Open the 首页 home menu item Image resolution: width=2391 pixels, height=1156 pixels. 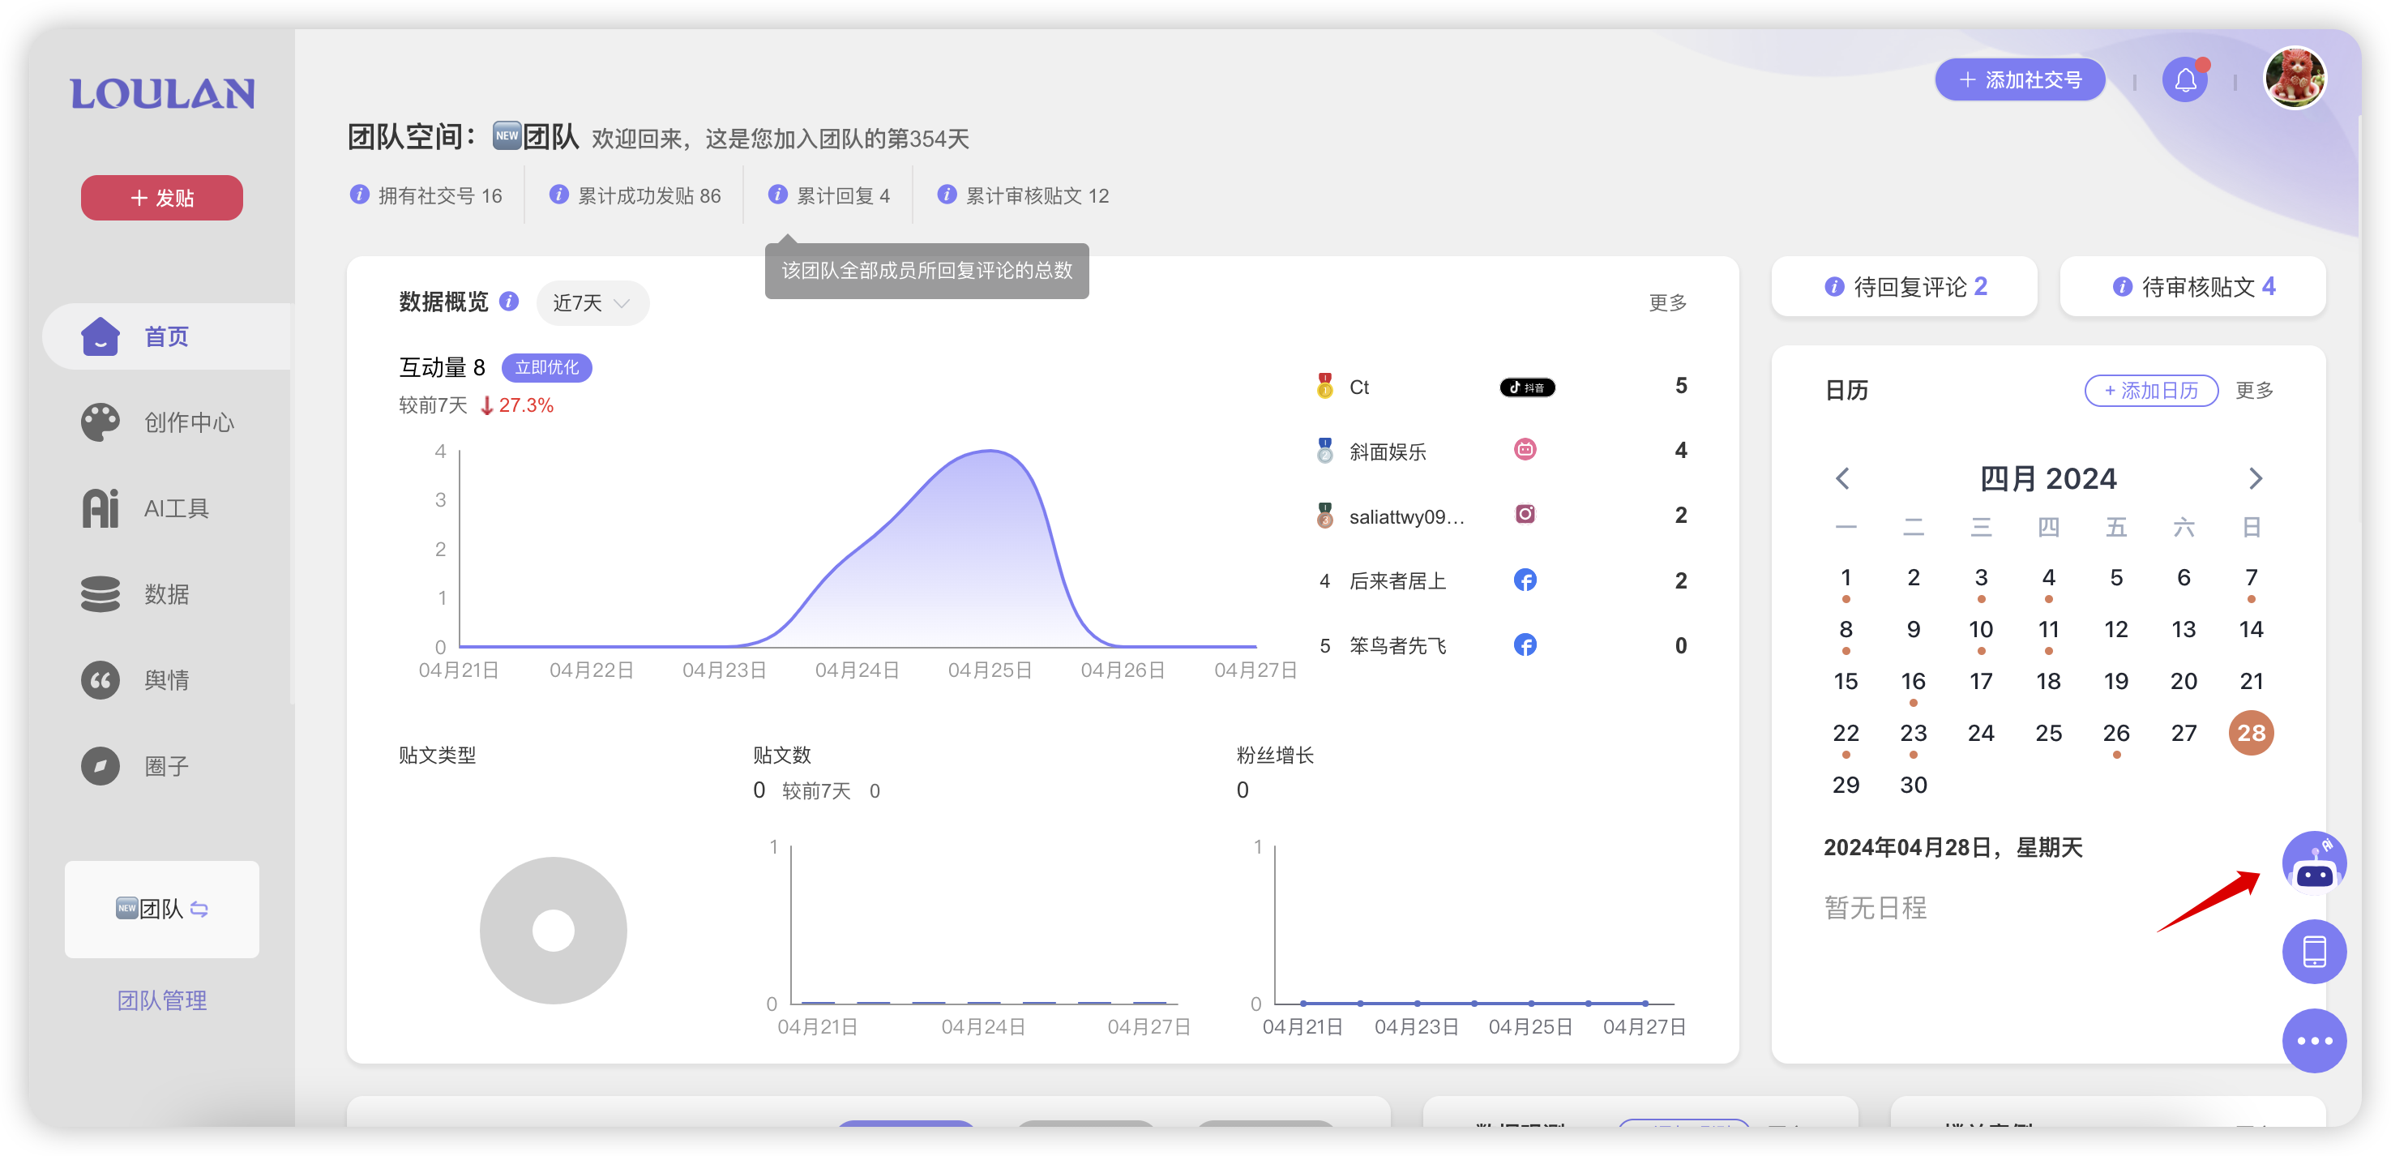167,336
